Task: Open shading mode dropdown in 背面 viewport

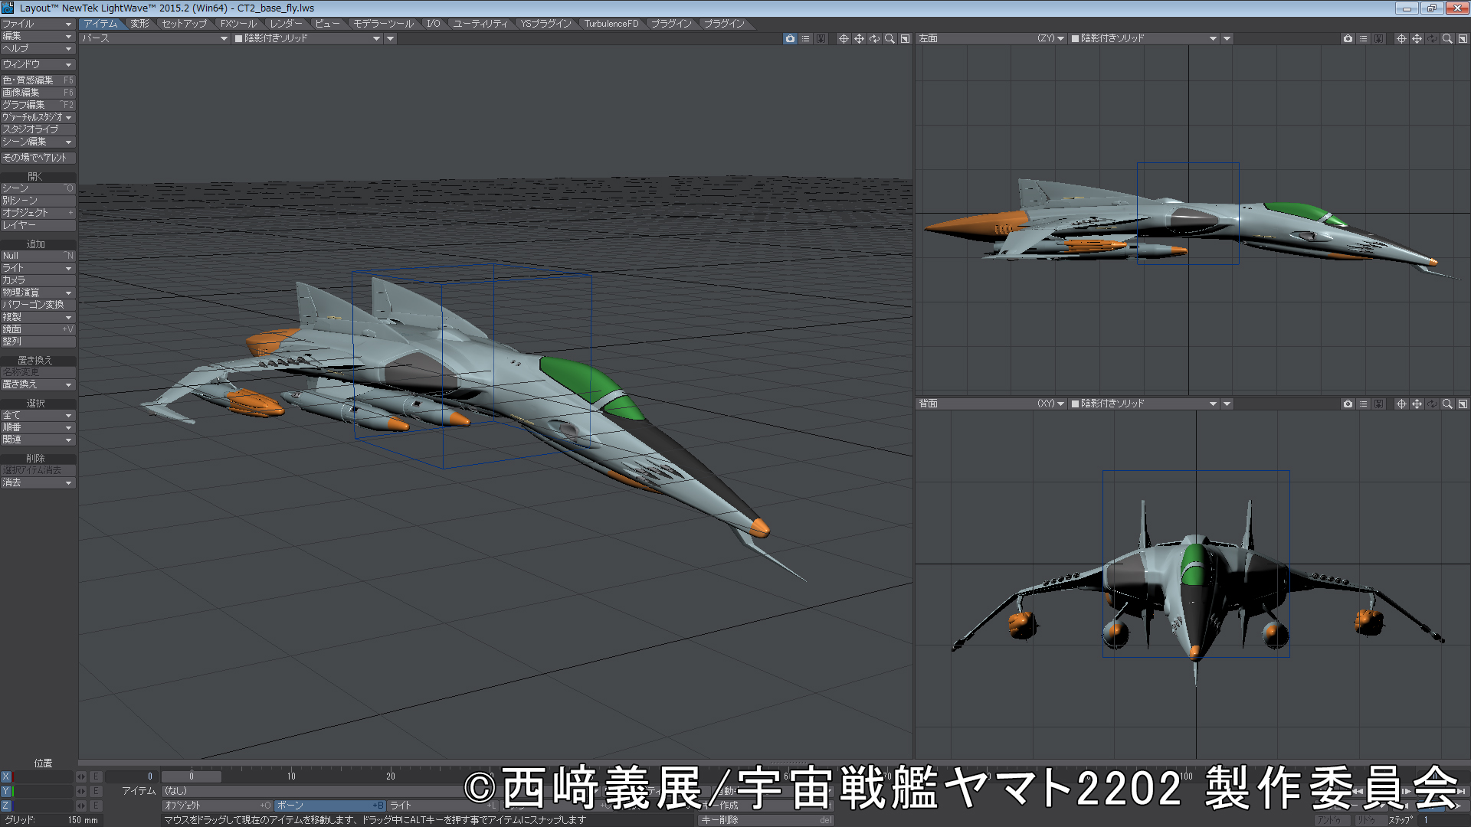Action: coord(1145,404)
